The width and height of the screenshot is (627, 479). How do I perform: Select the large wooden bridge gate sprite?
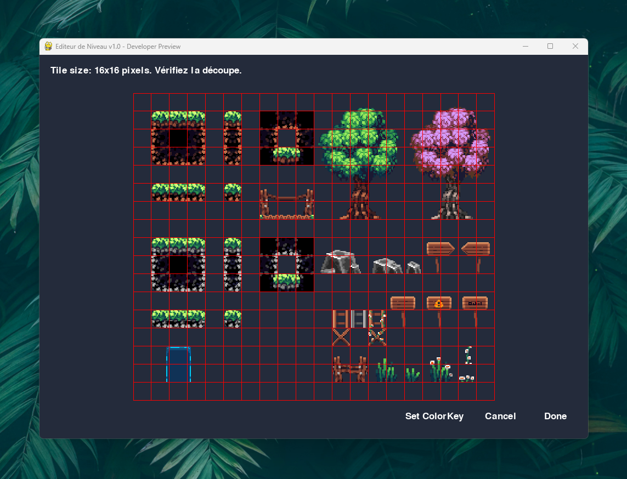click(x=287, y=204)
